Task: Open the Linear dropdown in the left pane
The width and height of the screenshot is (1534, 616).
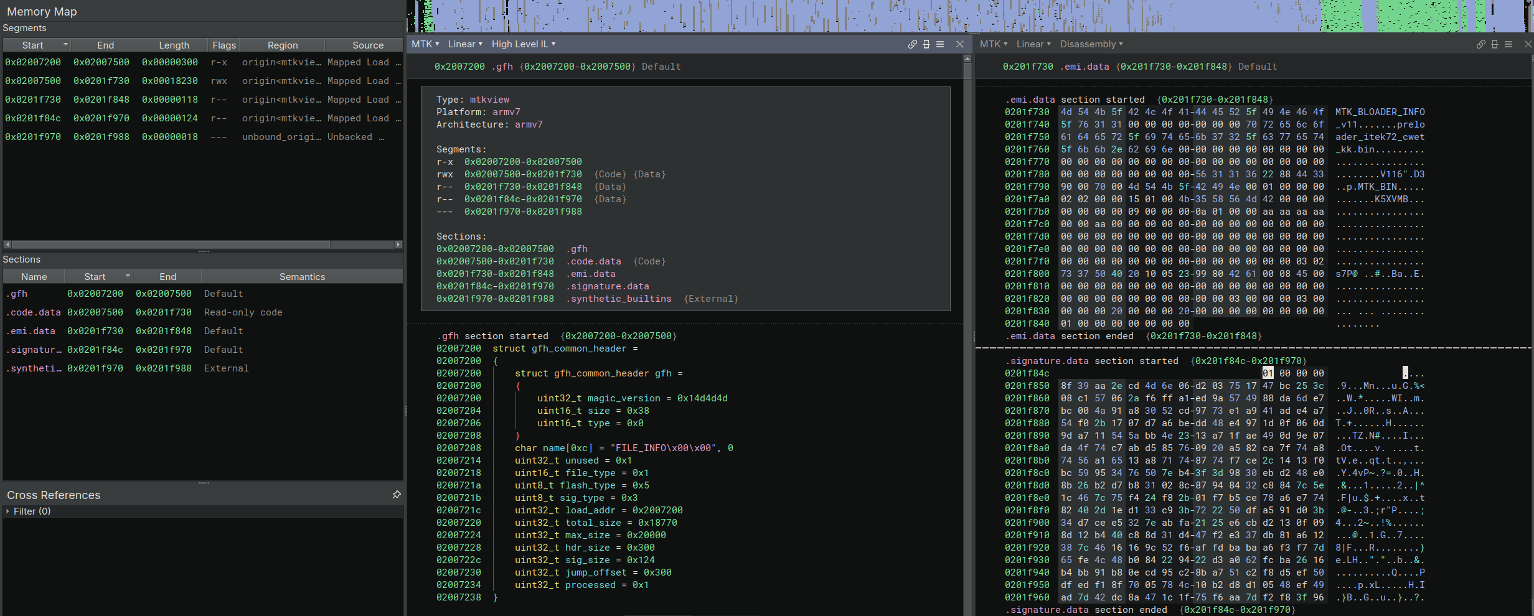Action: point(464,44)
